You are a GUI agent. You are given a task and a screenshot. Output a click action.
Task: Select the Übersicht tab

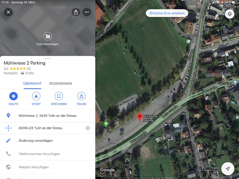32,84
